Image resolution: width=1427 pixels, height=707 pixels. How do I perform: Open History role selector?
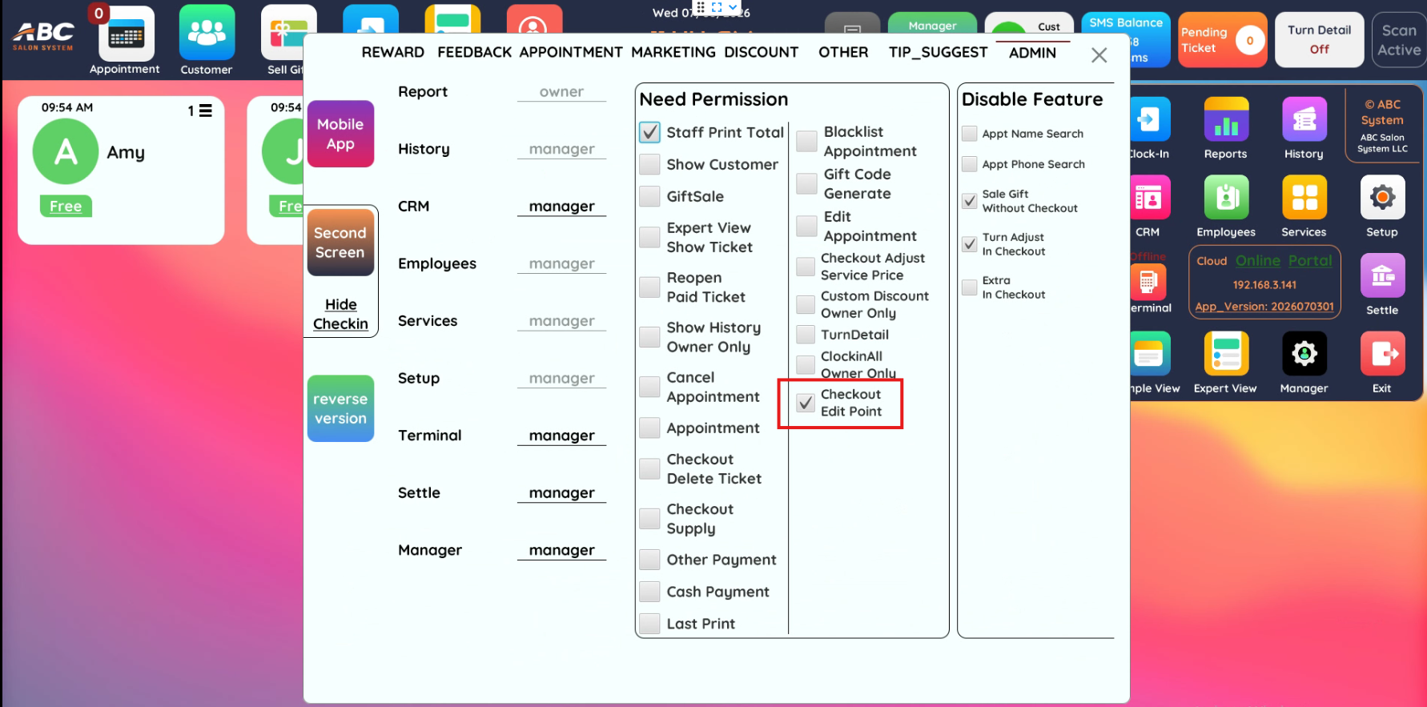pos(561,149)
